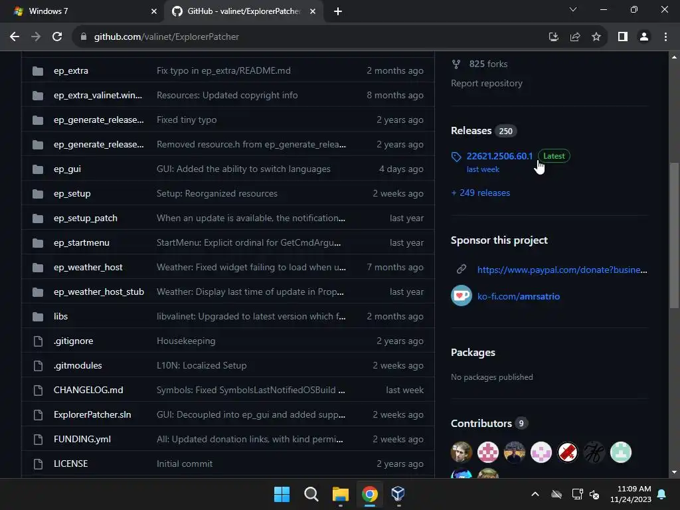This screenshot has width=680, height=510.
Task: Click file icon next to LICENSE
Action: click(x=38, y=464)
